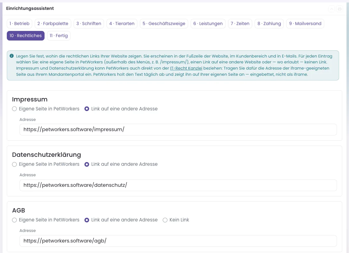Click the 'AGB' section heading
Screen dimensions: 349x253
pyautogui.click(x=19, y=210)
